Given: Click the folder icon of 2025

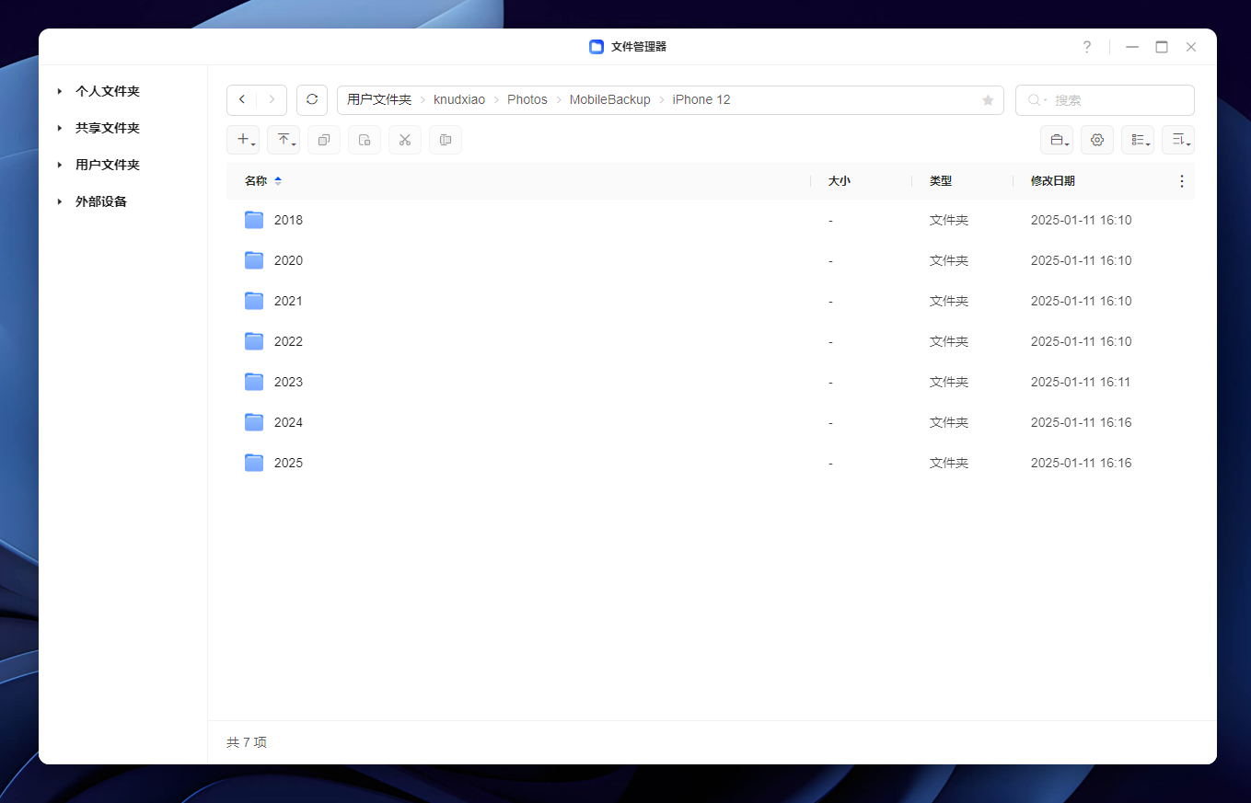Looking at the screenshot, I should (254, 463).
